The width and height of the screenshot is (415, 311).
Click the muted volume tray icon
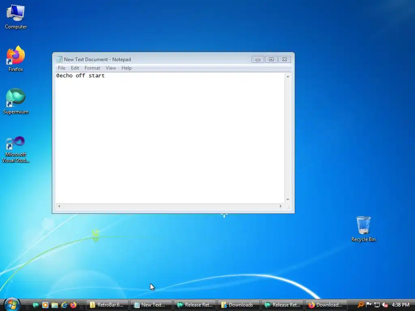[385, 305]
